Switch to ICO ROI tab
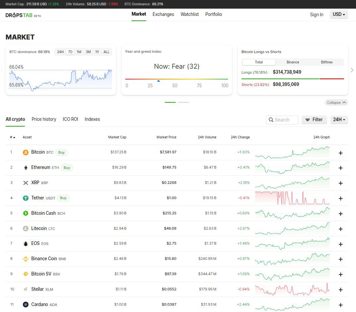Screen dimensions: 356x312 pos(70,119)
